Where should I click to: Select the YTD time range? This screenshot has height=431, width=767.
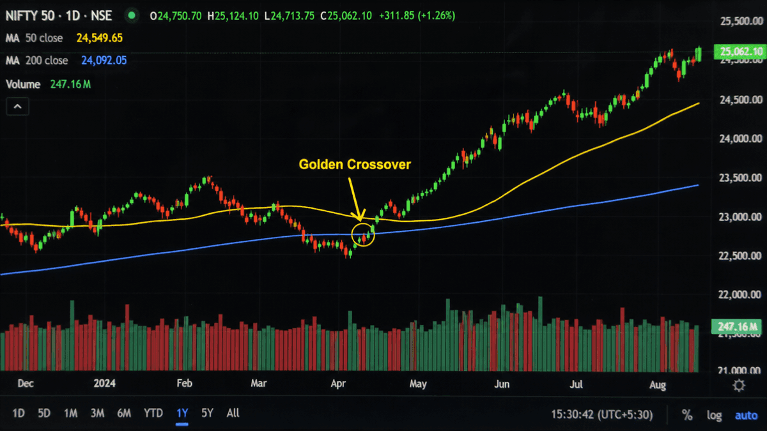click(x=153, y=414)
